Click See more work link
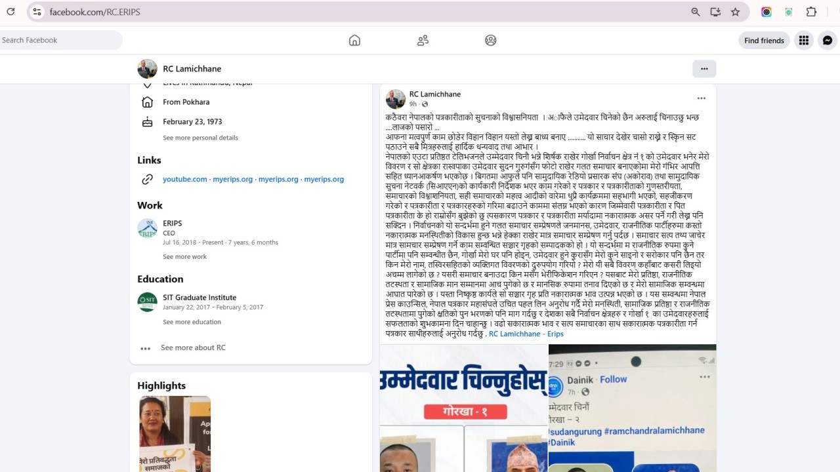Screen dimensions: 840x472 click(x=184, y=257)
